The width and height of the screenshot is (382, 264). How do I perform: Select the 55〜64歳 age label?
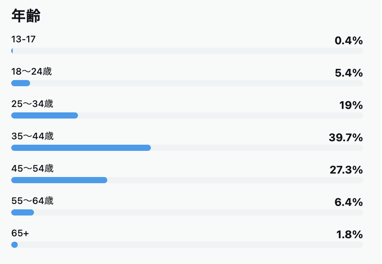pyautogui.click(x=32, y=201)
